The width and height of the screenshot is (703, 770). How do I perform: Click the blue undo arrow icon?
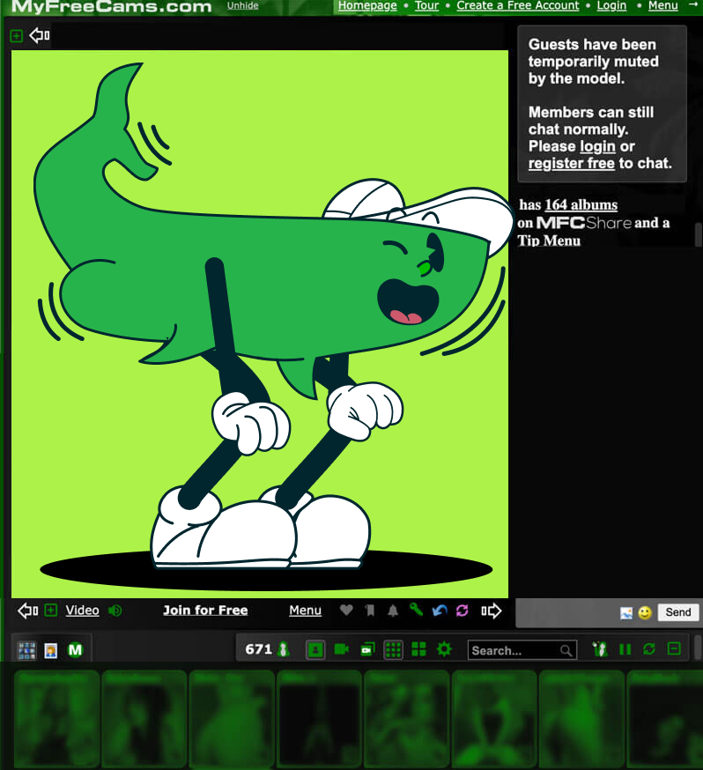tap(440, 611)
